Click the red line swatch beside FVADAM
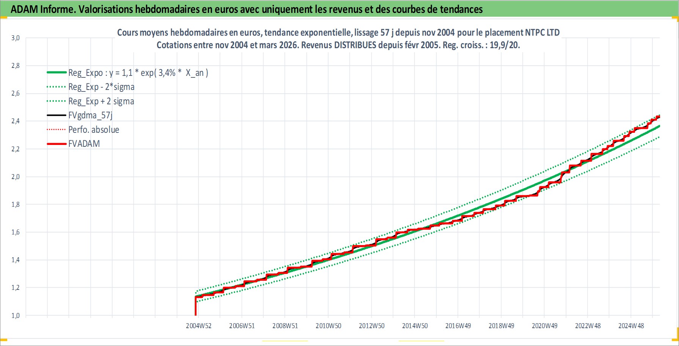This screenshot has width=679, height=346. click(x=56, y=144)
